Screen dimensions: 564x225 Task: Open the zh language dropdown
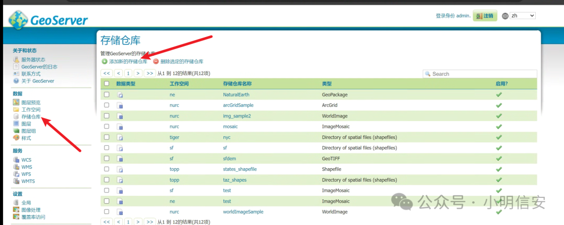tap(523, 16)
